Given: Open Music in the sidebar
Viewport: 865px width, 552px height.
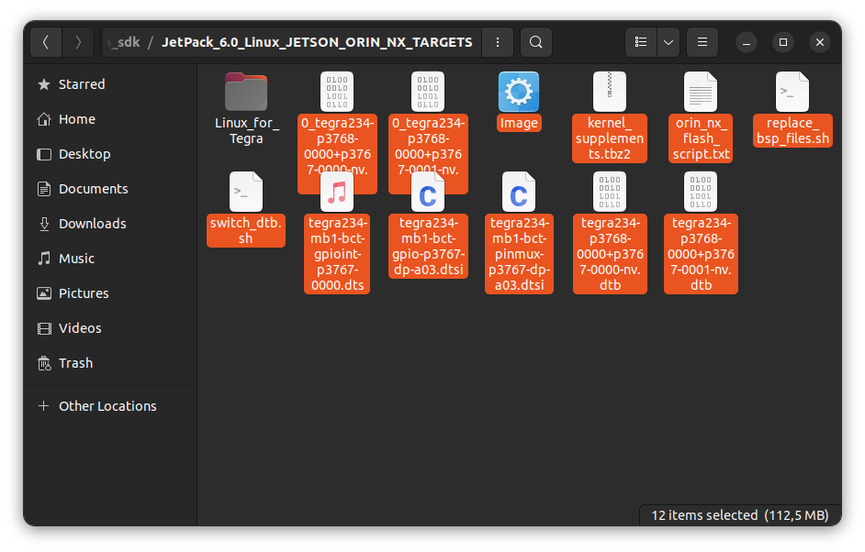Looking at the screenshot, I should pos(110,259).
